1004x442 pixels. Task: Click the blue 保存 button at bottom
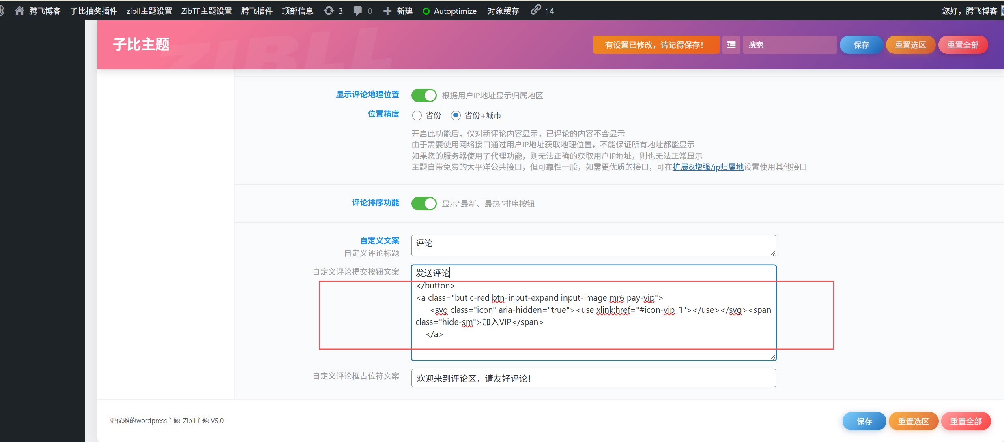click(864, 421)
